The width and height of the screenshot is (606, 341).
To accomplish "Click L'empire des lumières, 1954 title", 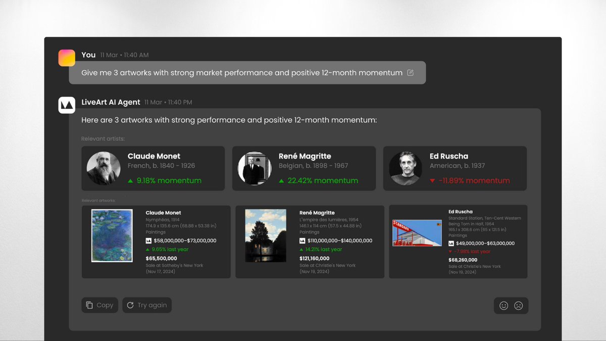I will [329, 220].
